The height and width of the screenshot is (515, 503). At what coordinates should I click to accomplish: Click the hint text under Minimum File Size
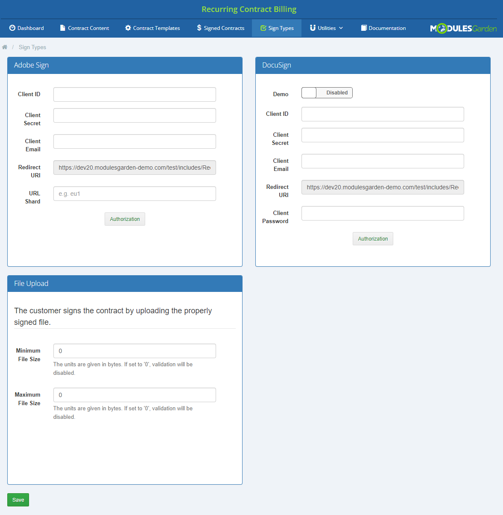123,369
